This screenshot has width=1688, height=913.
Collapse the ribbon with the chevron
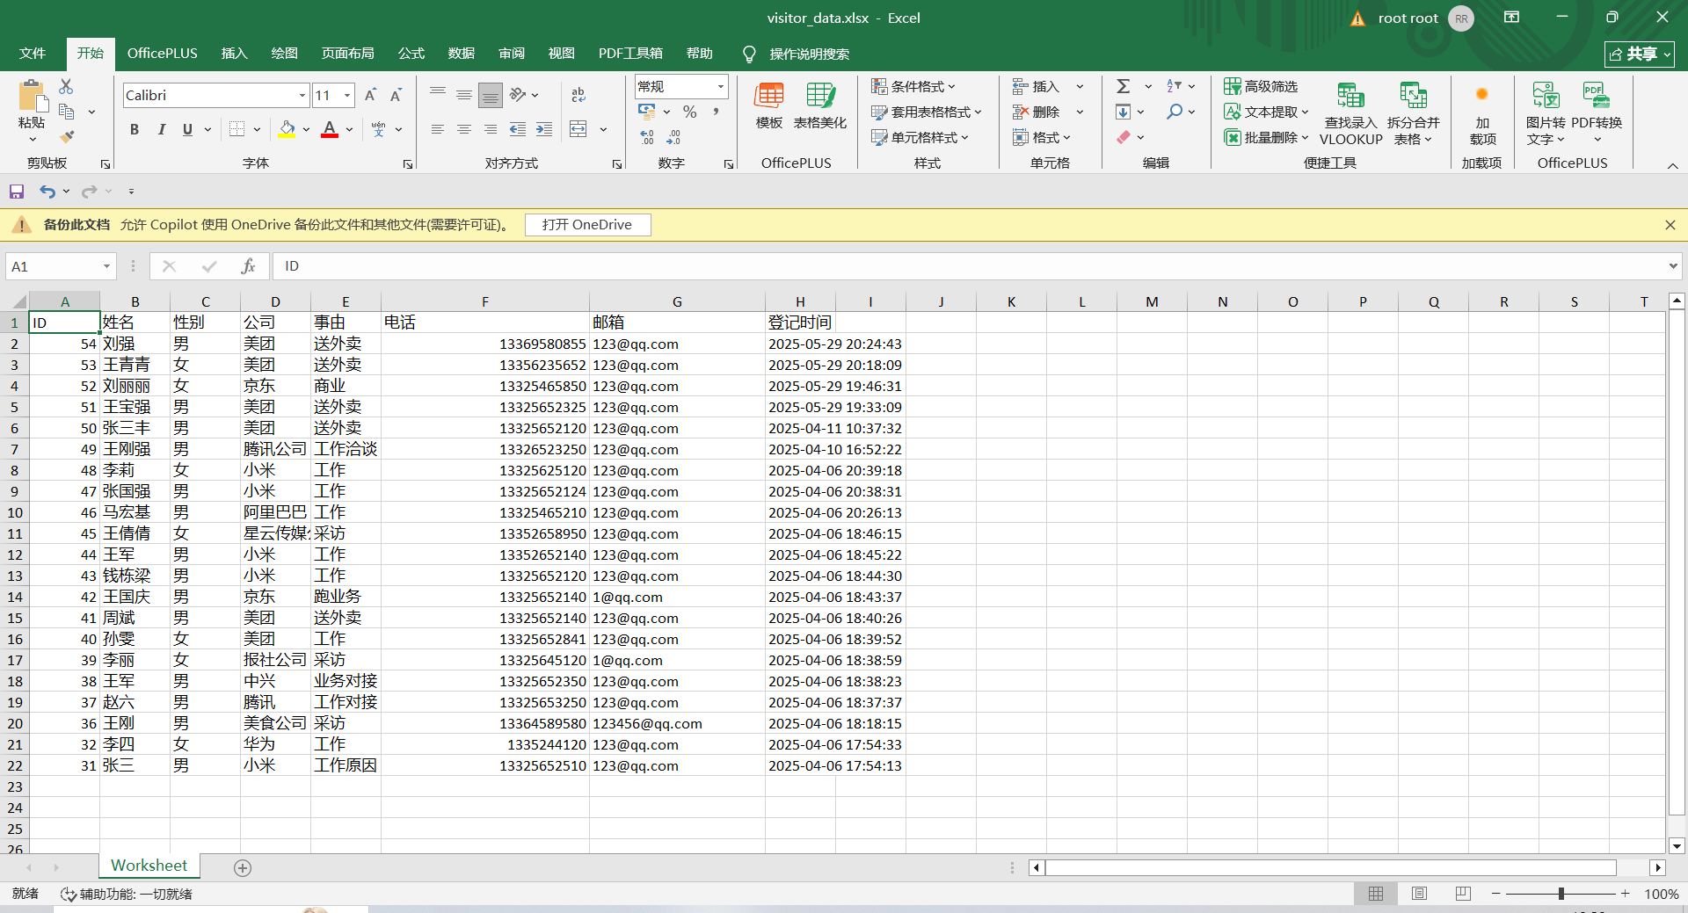[1673, 165]
